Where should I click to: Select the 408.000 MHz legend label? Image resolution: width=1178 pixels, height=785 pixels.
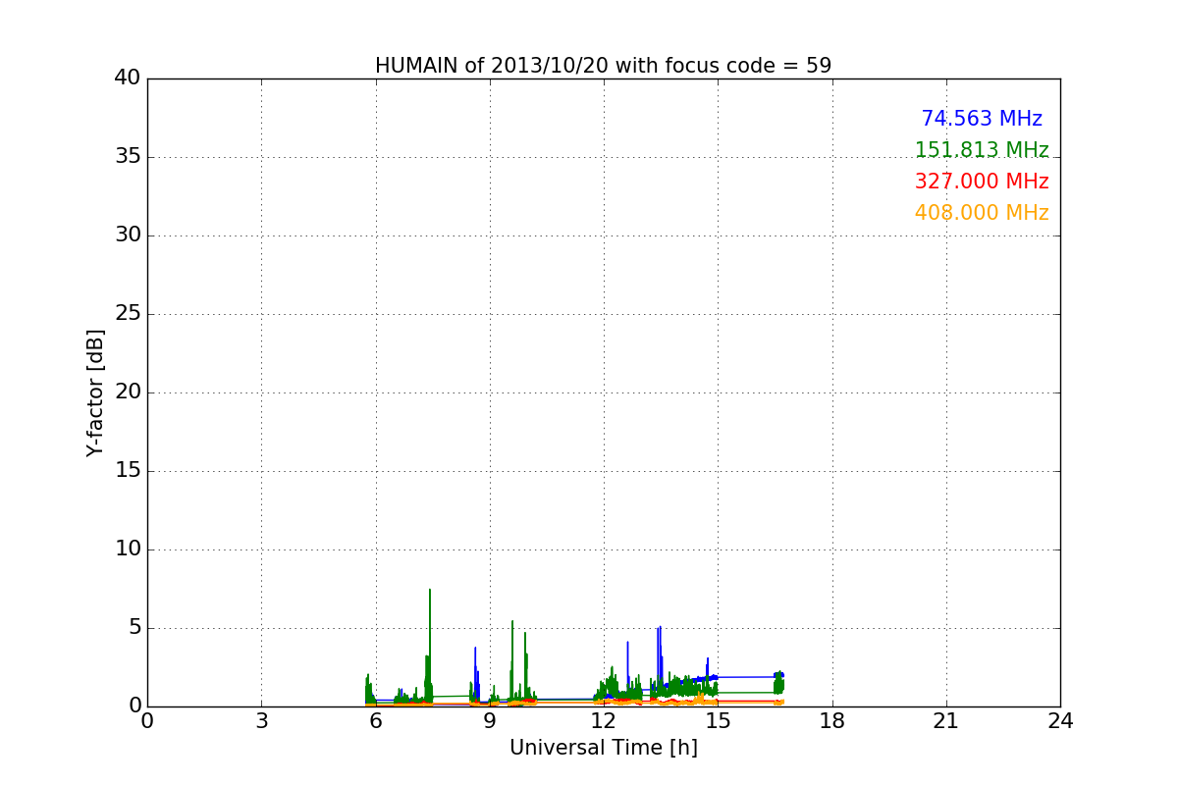[x=982, y=213]
